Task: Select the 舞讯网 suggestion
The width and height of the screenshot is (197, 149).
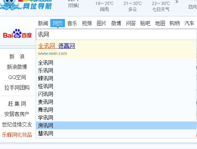Action: click(x=116, y=110)
